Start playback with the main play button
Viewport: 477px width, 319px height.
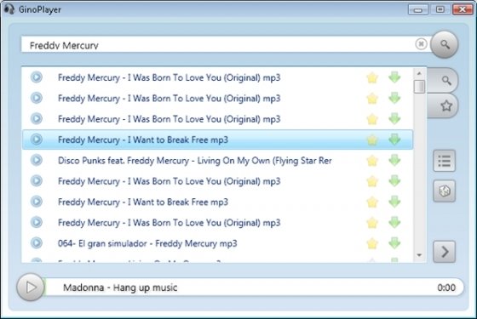pyautogui.click(x=31, y=288)
